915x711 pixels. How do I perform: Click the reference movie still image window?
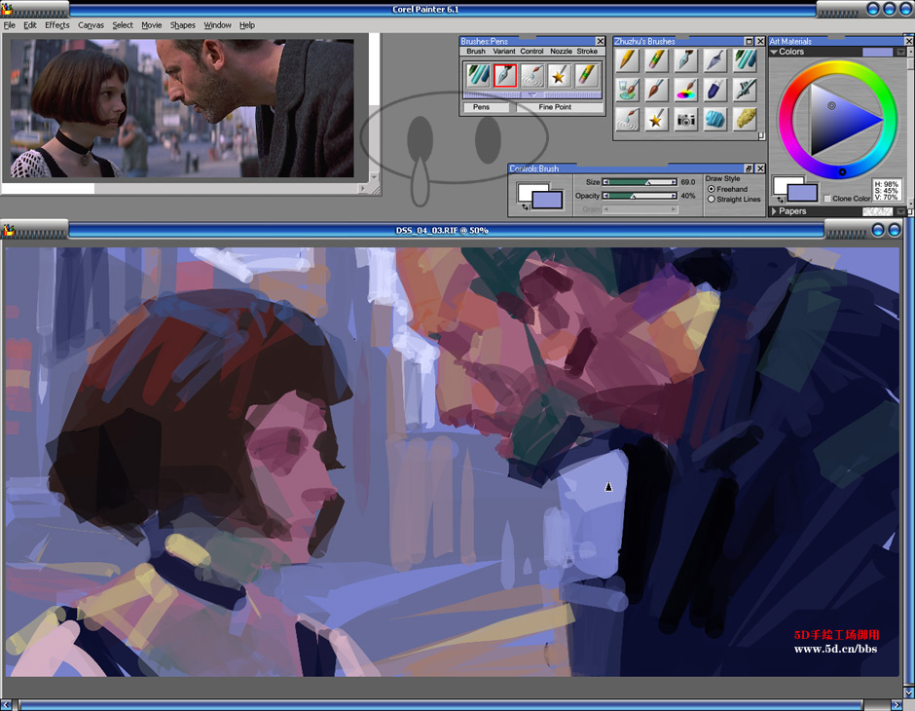[x=182, y=108]
